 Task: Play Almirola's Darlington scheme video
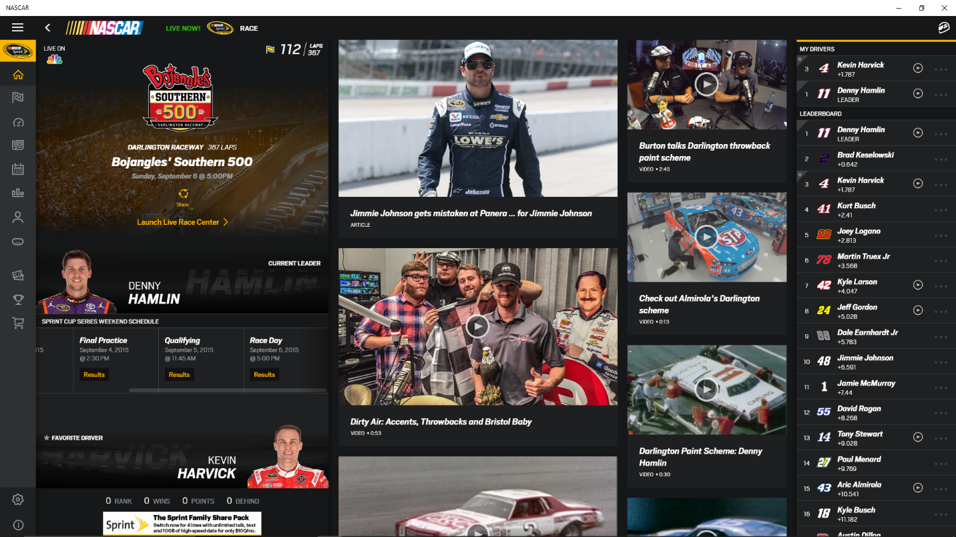pos(706,237)
